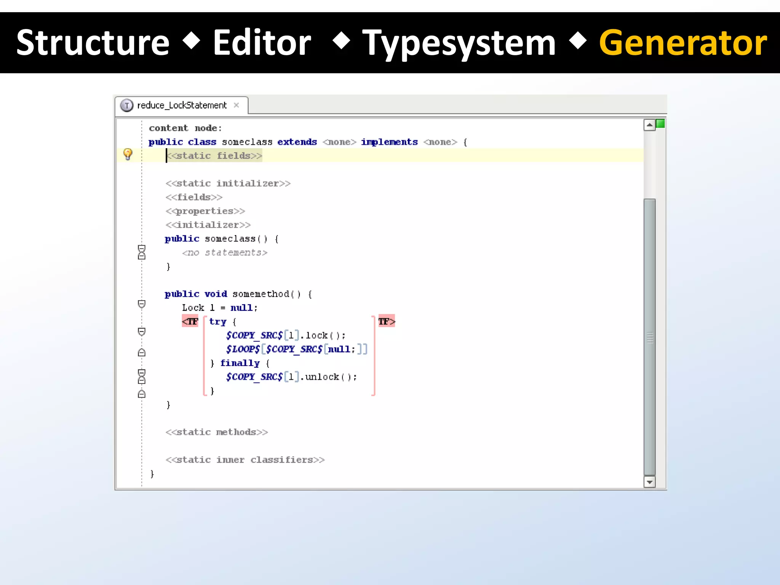The height and width of the screenshot is (585, 780).
Task: Select the <<static initializer>> placeholder
Action: pyautogui.click(x=228, y=184)
